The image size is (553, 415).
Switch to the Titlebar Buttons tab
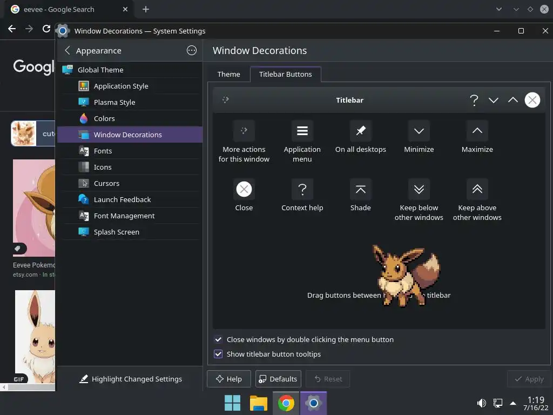[285, 74]
